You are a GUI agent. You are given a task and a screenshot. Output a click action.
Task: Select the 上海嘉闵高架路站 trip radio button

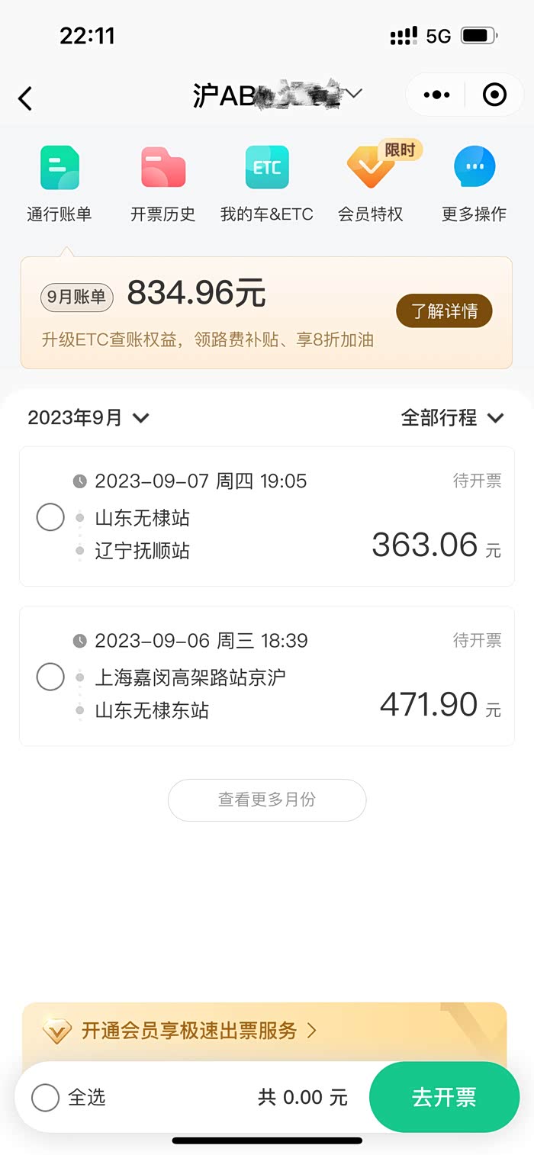coord(50,677)
